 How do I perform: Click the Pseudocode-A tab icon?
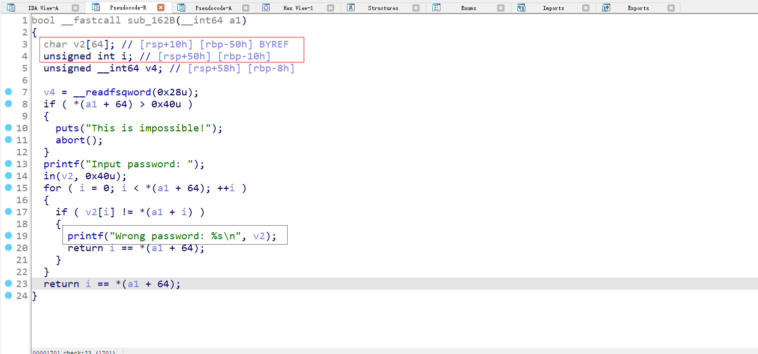[181, 8]
